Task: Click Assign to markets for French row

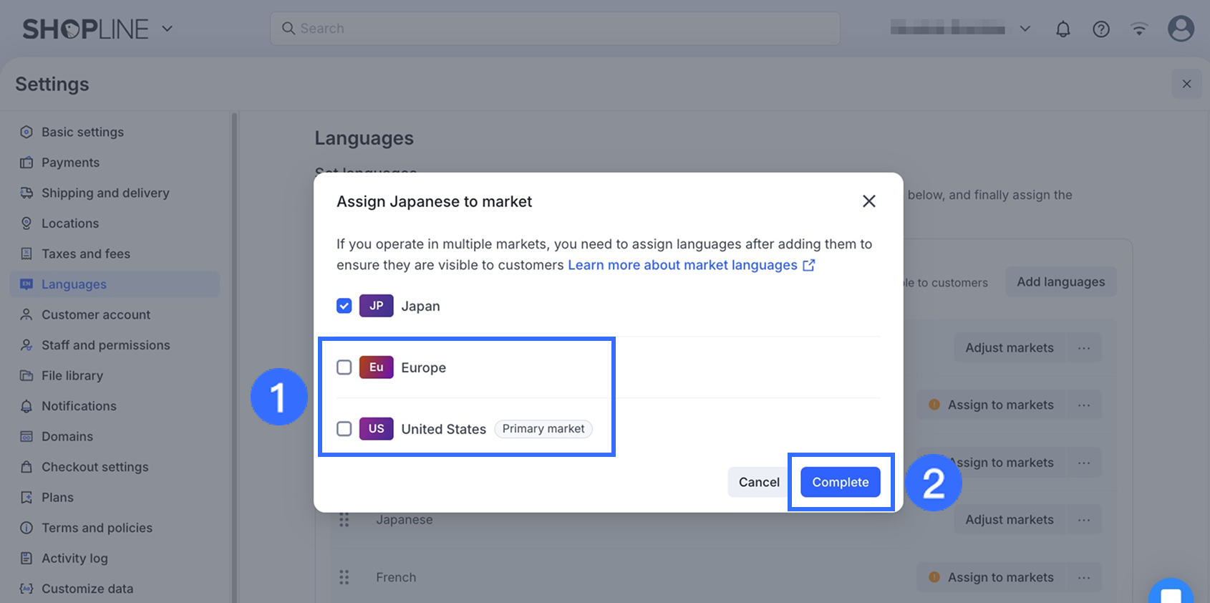Action: (x=992, y=577)
